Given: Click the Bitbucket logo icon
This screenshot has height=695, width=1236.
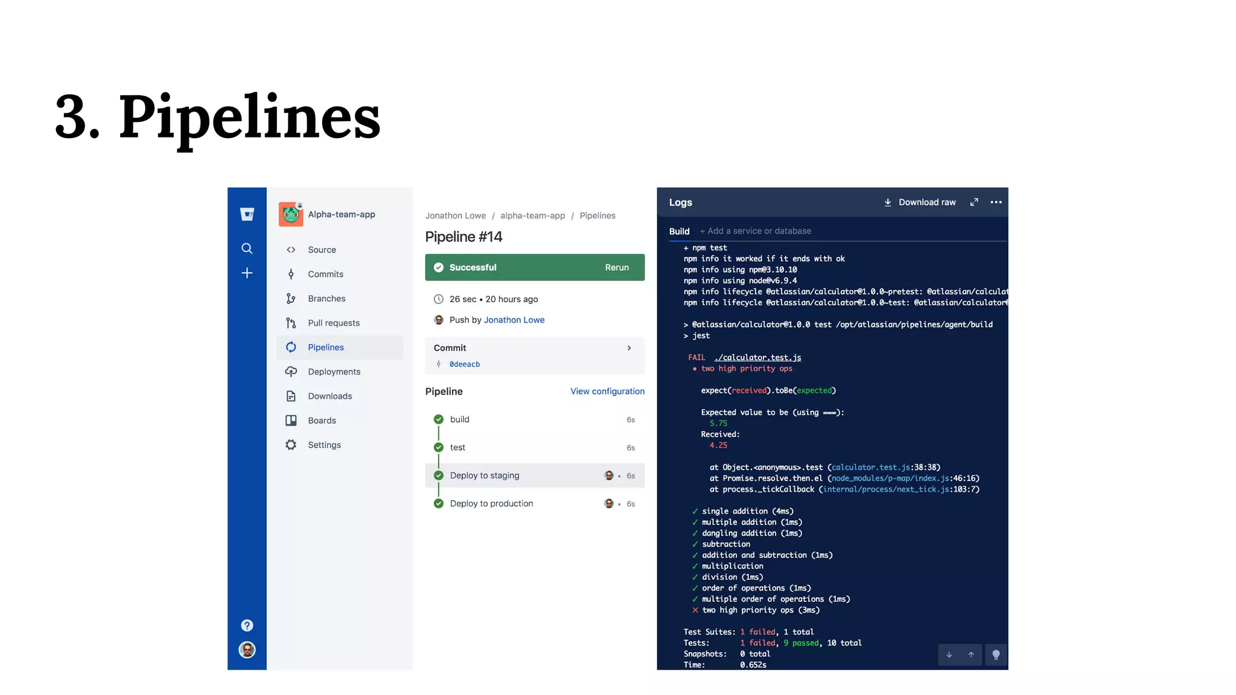Looking at the screenshot, I should pos(247,214).
